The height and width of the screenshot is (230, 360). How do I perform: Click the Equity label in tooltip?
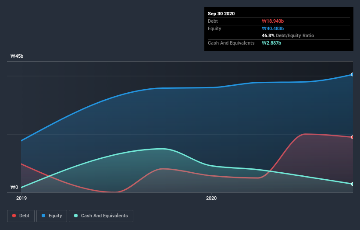click(x=214, y=28)
